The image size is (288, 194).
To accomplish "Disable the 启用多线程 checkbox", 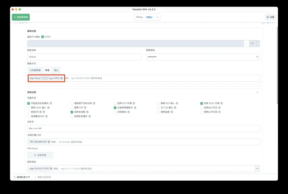I will click(72, 112).
